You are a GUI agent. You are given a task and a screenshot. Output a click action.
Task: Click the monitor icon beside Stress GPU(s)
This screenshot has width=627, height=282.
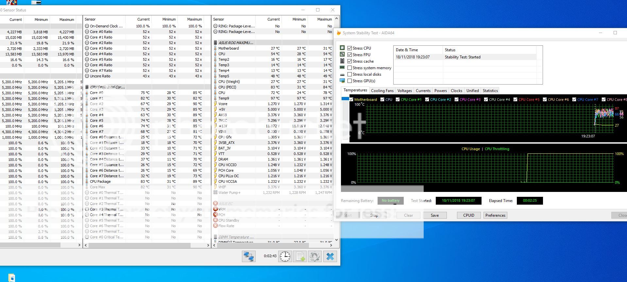pos(342,81)
